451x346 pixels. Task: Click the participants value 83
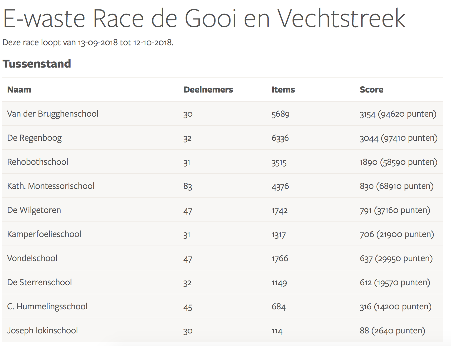188,186
